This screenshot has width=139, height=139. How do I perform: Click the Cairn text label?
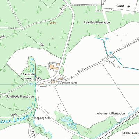[x=120, y=6]
